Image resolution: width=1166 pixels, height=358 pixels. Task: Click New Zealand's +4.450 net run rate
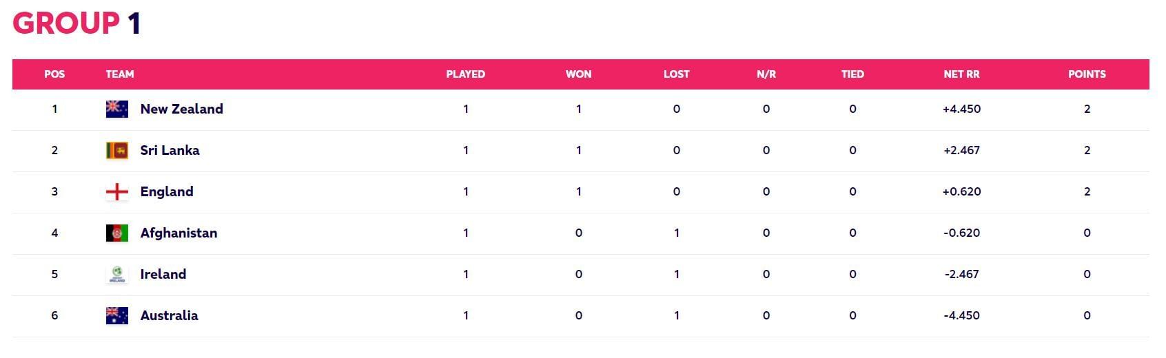click(x=961, y=109)
